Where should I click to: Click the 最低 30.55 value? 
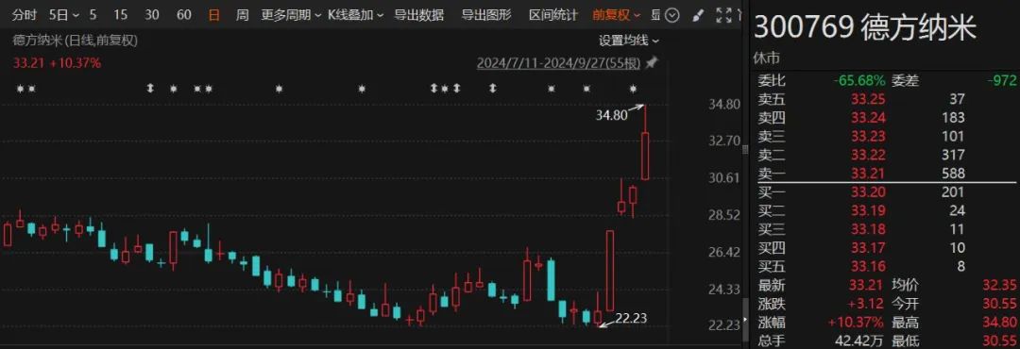(x=998, y=340)
